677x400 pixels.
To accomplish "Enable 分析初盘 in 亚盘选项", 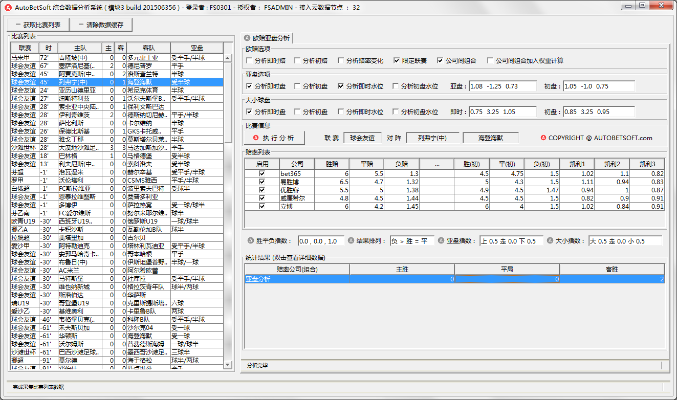I will [298, 86].
